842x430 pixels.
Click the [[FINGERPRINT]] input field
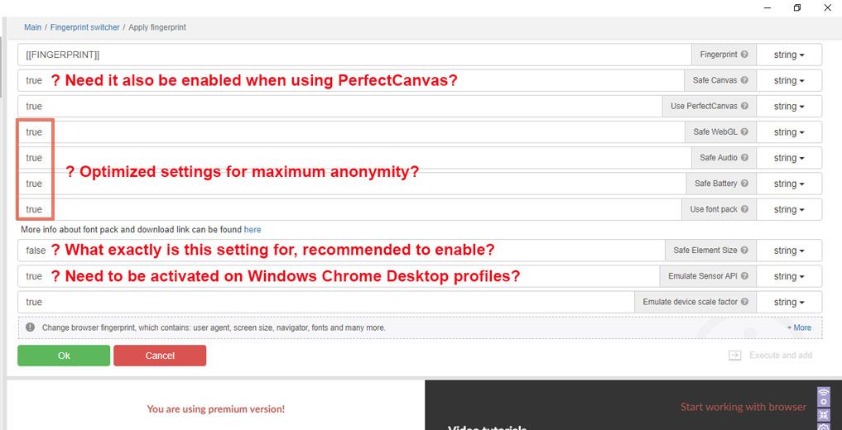tap(354, 55)
